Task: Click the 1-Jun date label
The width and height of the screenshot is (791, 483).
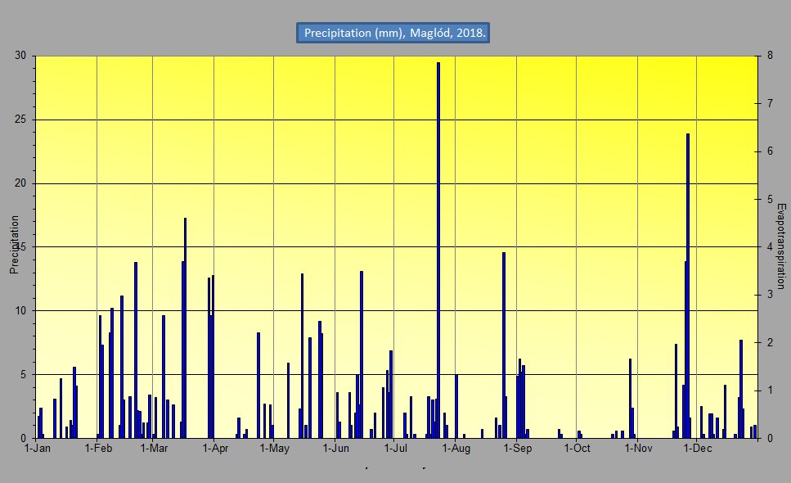Action: click(335, 449)
